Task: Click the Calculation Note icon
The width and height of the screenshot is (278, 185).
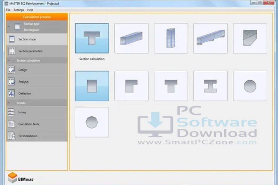Action: (12, 124)
